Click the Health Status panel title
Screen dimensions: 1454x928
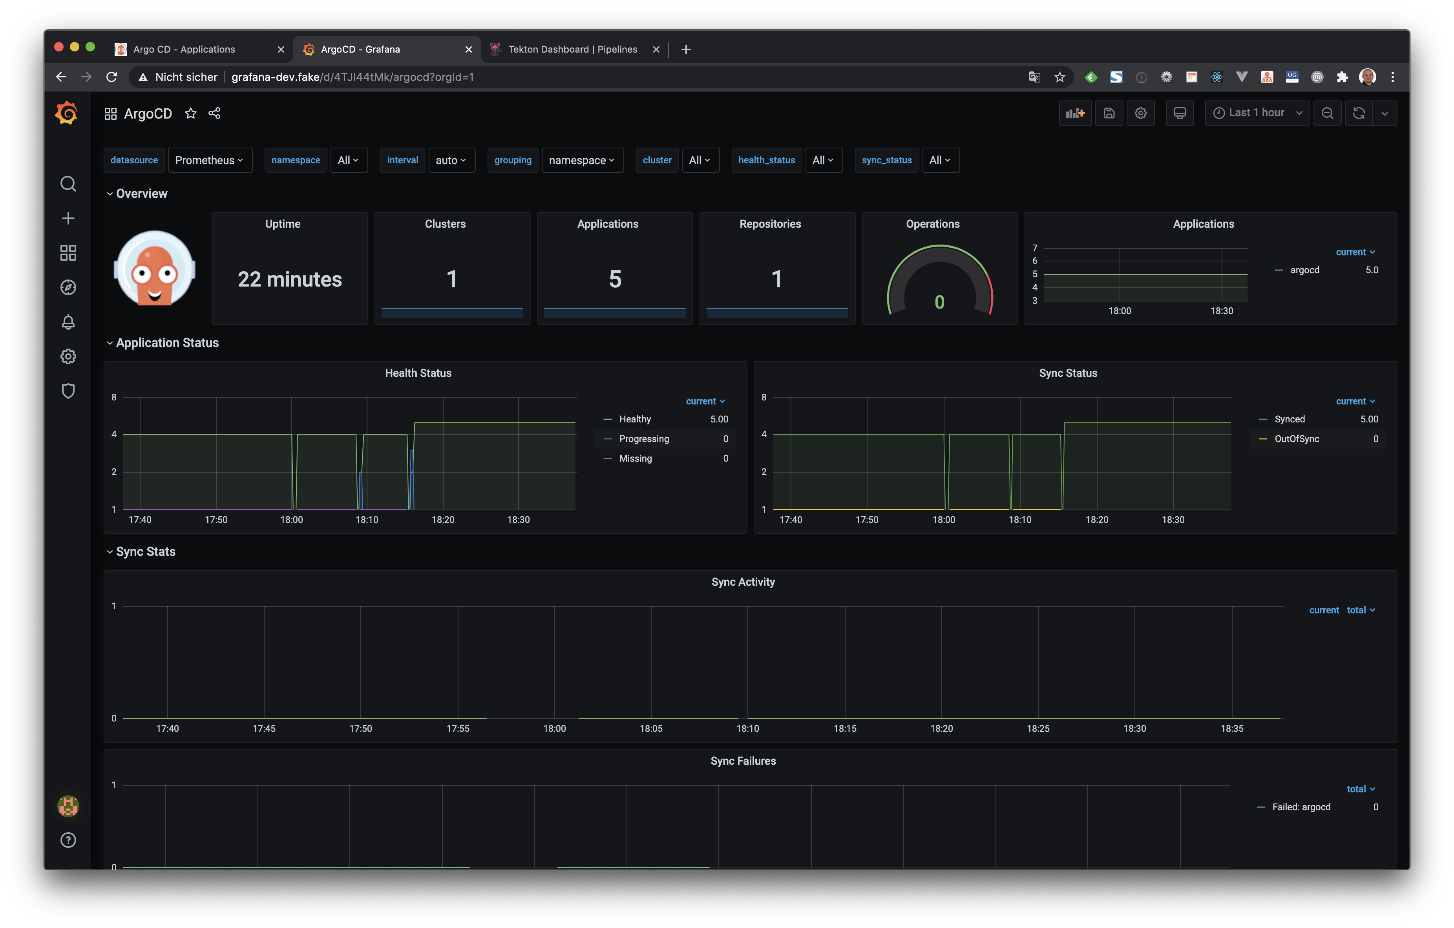(x=418, y=373)
